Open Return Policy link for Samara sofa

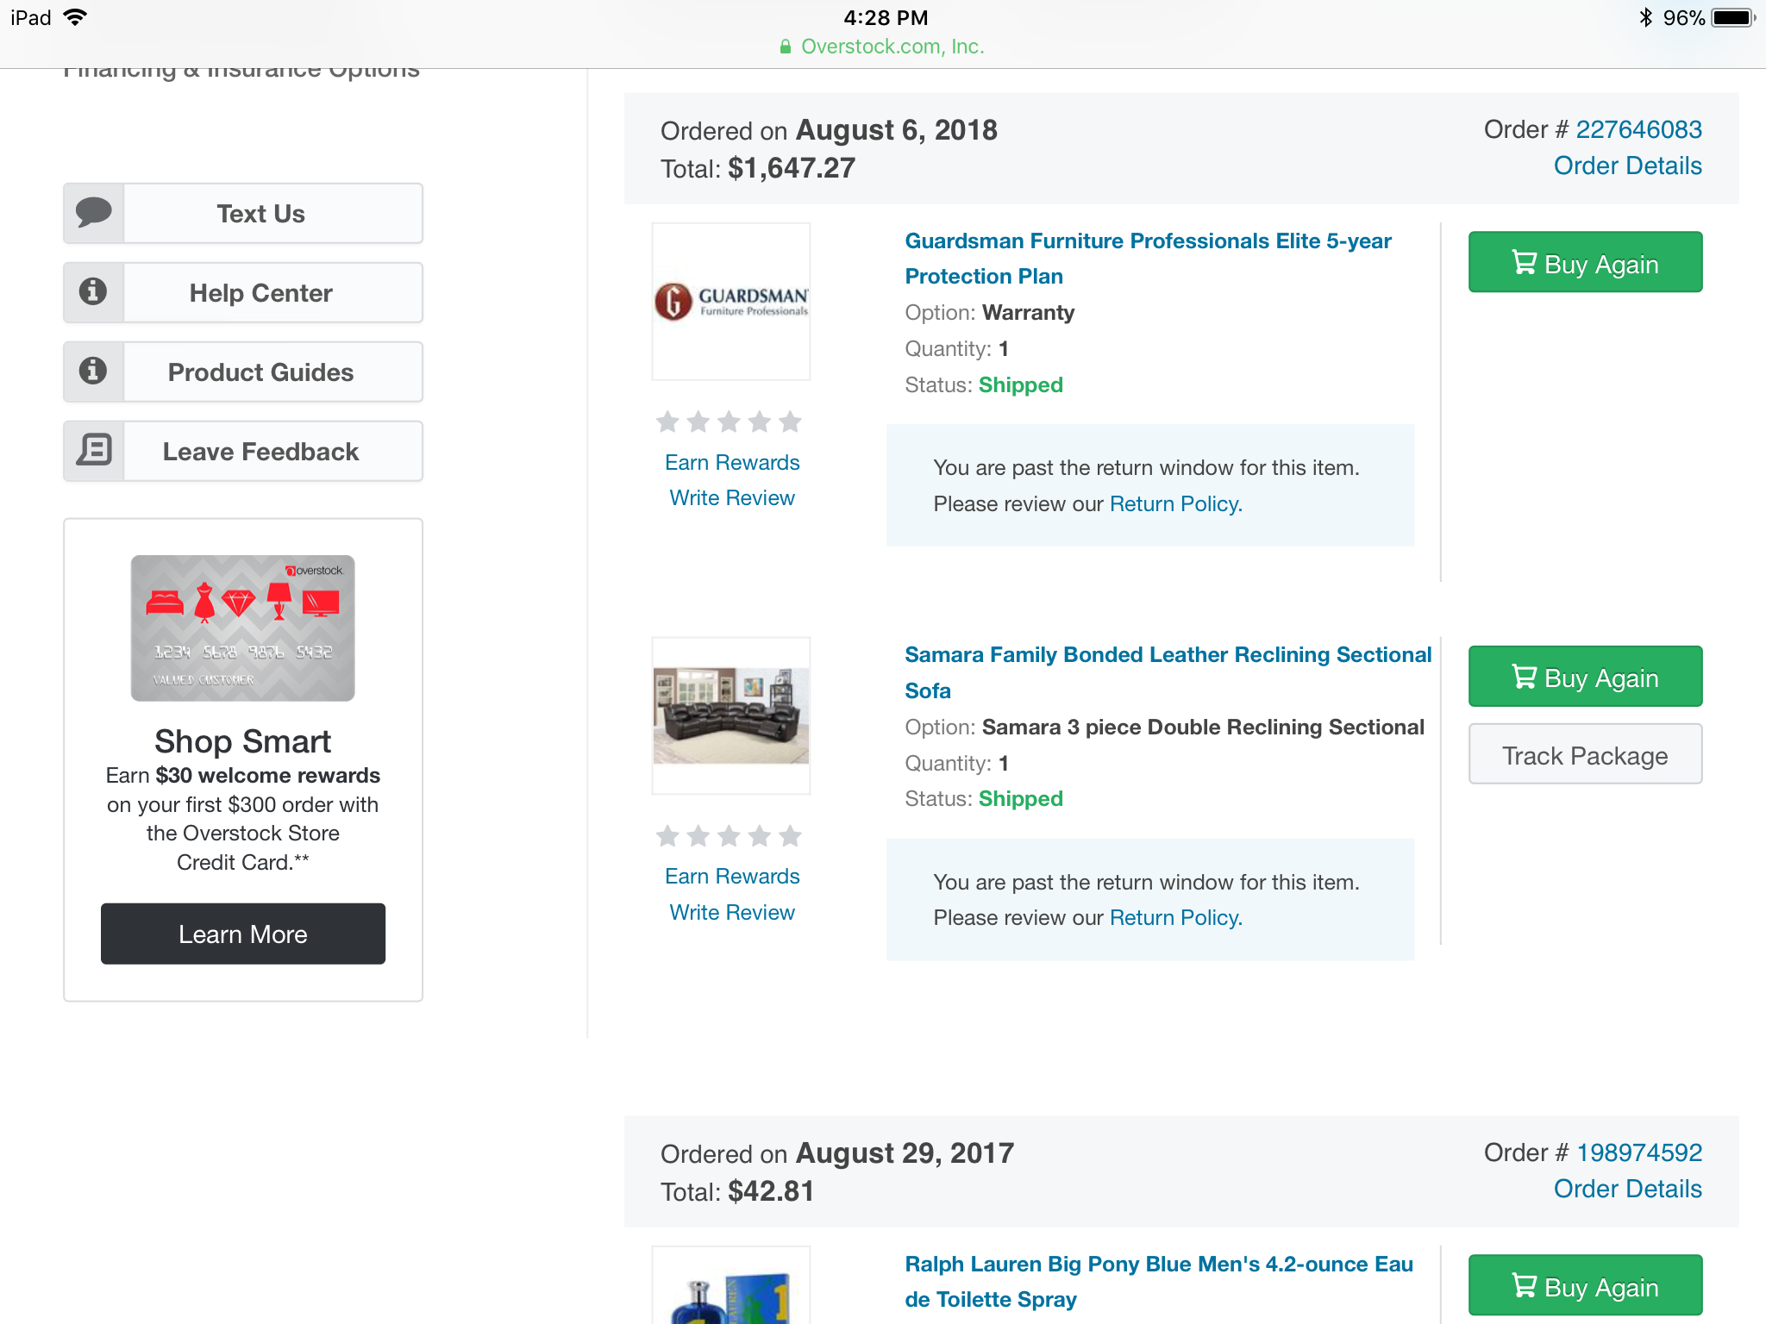tap(1175, 918)
